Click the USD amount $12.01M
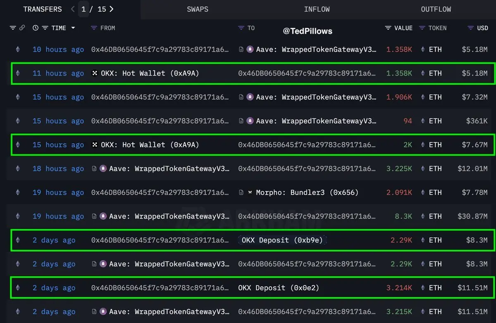This screenshot has height=323, width=496. [472, 169]
